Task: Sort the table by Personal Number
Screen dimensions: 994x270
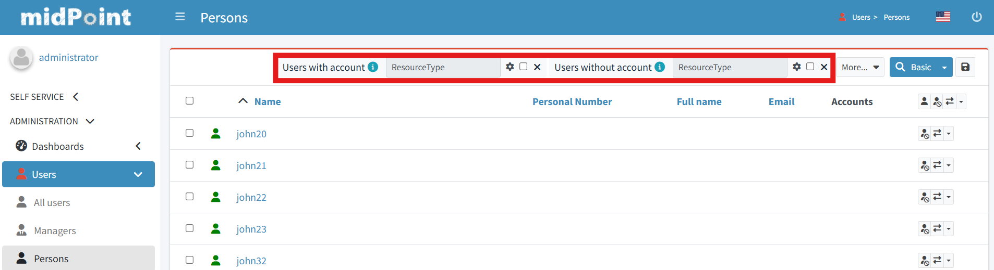Action: (x=572, y=102)
